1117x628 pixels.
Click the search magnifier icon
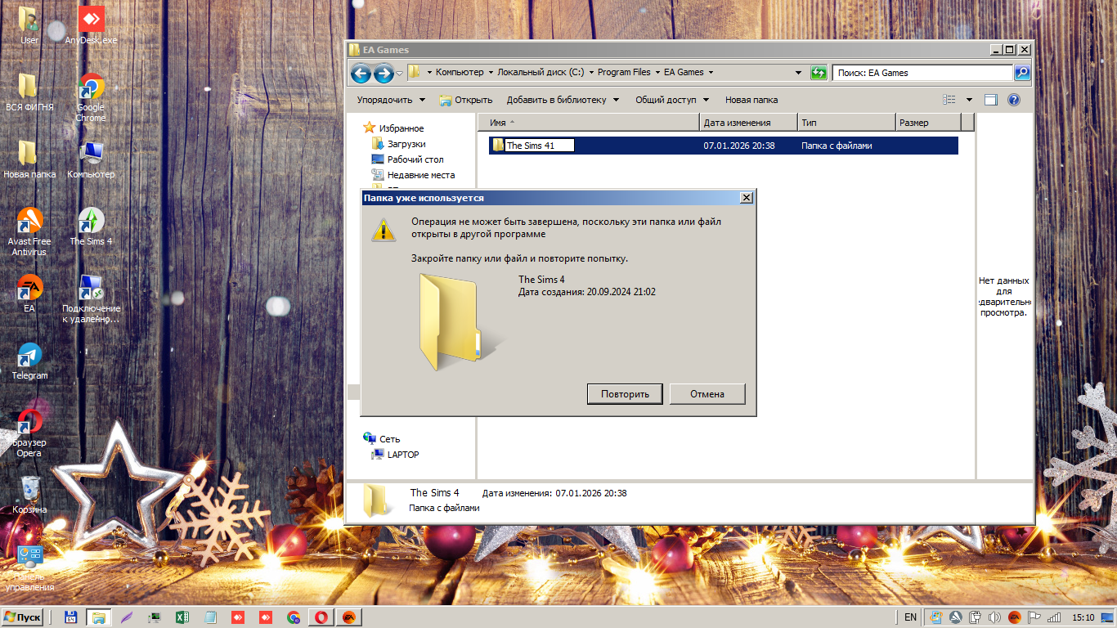pyautogui.click(x=1022, y=73)
